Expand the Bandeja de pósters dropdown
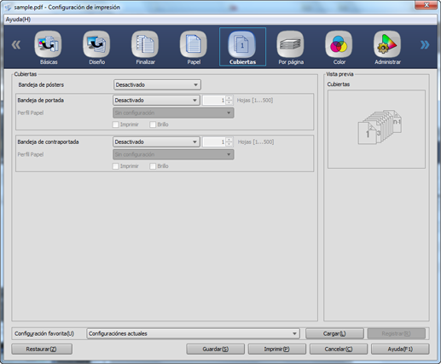441x364 pixels. click(x=157, y=84)
